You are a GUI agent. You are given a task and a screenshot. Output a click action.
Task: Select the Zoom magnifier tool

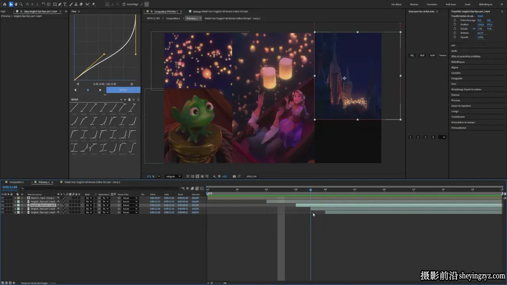(21, 4)
